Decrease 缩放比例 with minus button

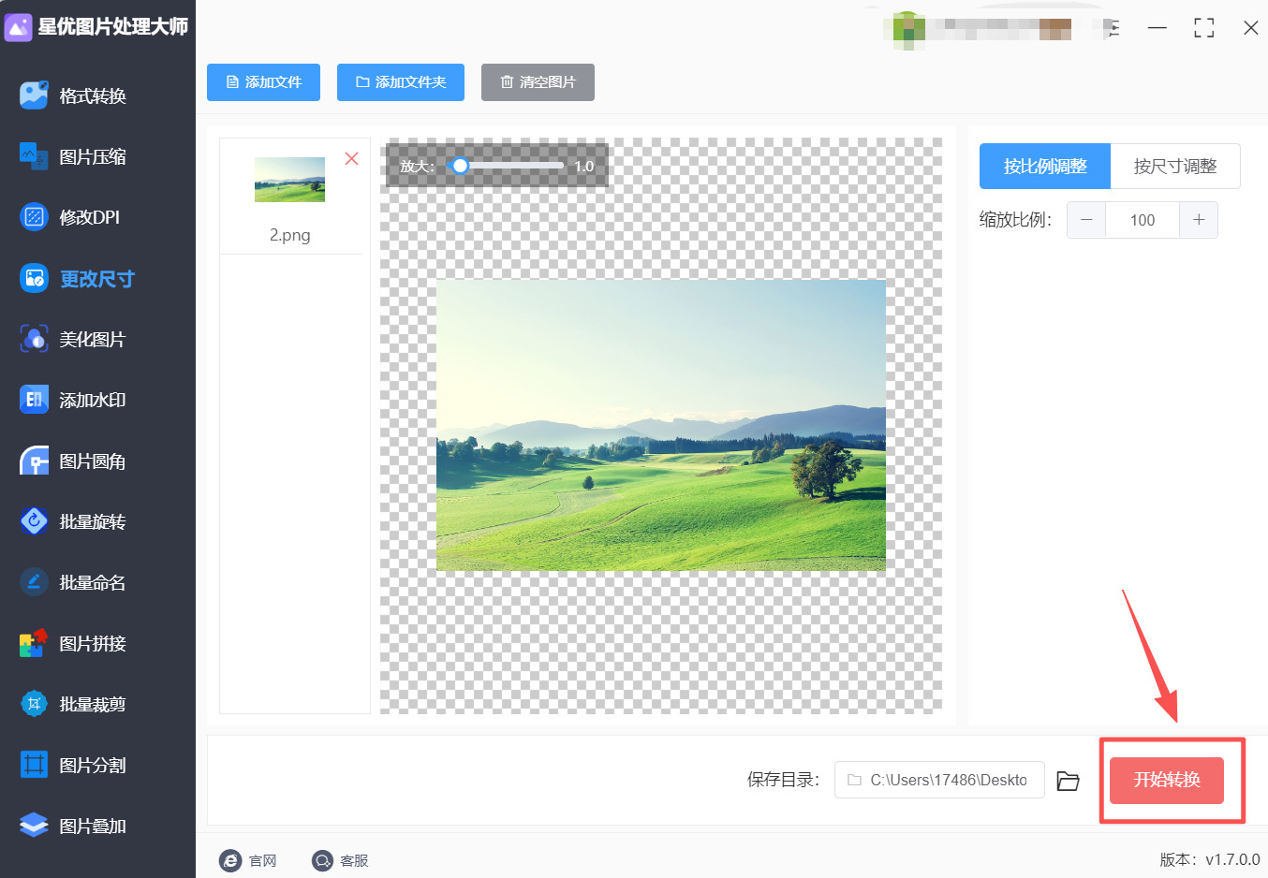tap(1086, 220)
